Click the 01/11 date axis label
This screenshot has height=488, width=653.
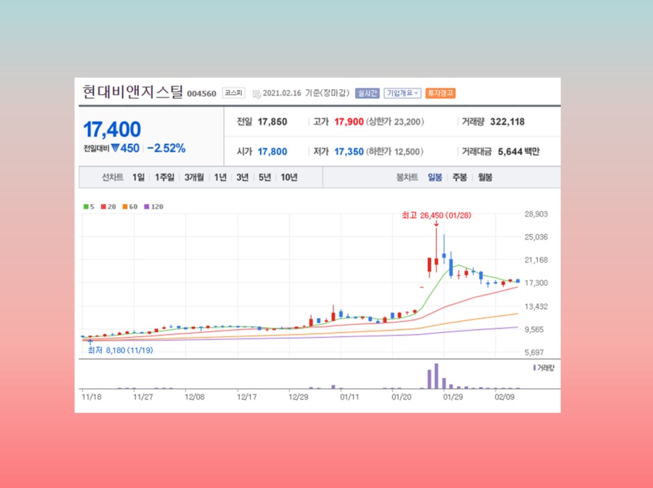coord(350,398)
